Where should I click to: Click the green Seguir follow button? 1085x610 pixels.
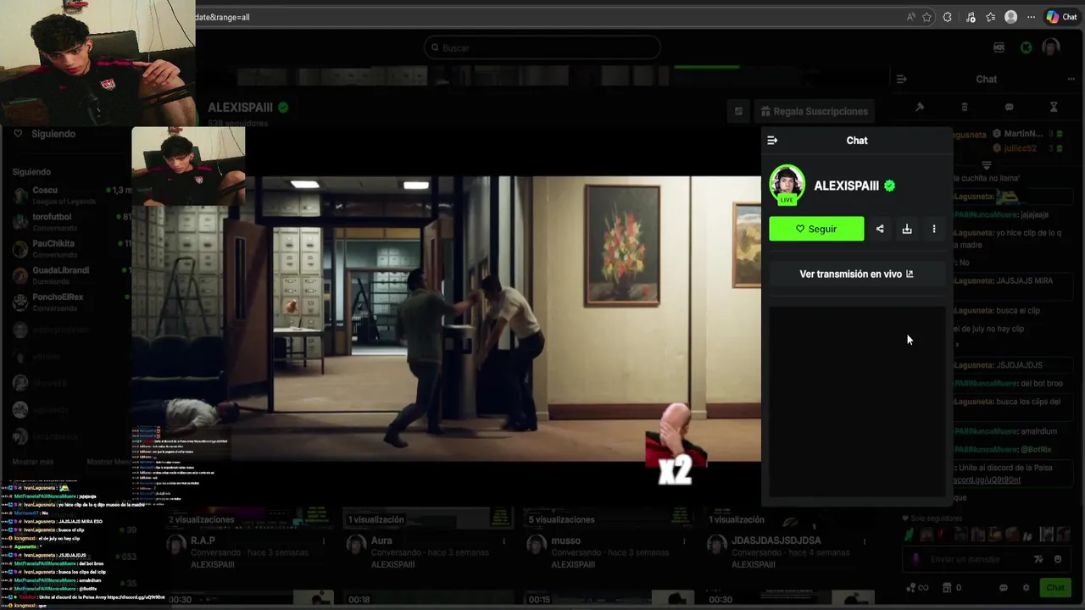tap(816, 229)
